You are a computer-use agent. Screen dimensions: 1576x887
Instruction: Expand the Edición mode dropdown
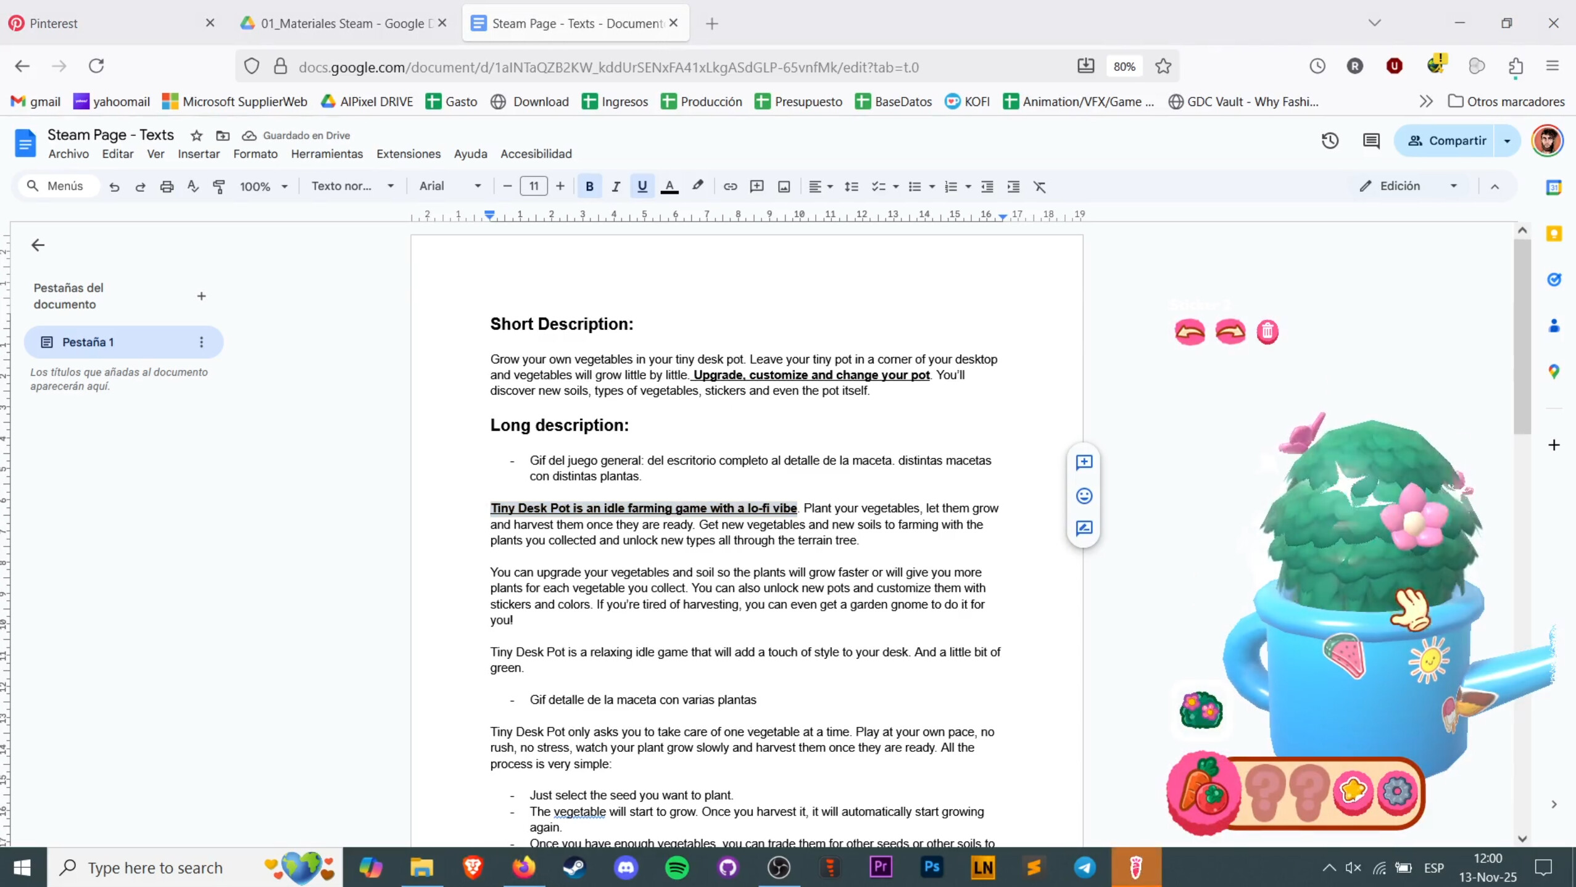(x=1453, y=186)
